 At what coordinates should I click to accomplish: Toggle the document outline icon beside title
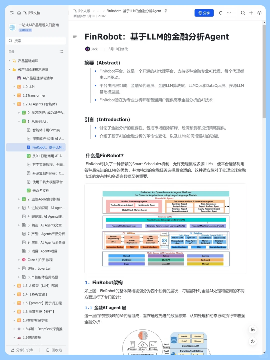(75, 36)
